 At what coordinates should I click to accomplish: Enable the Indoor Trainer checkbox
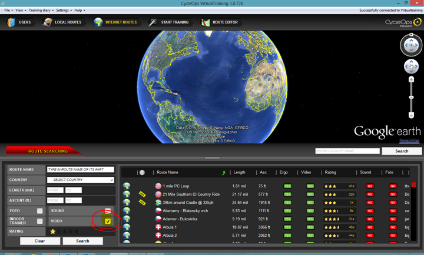(40, 221)
